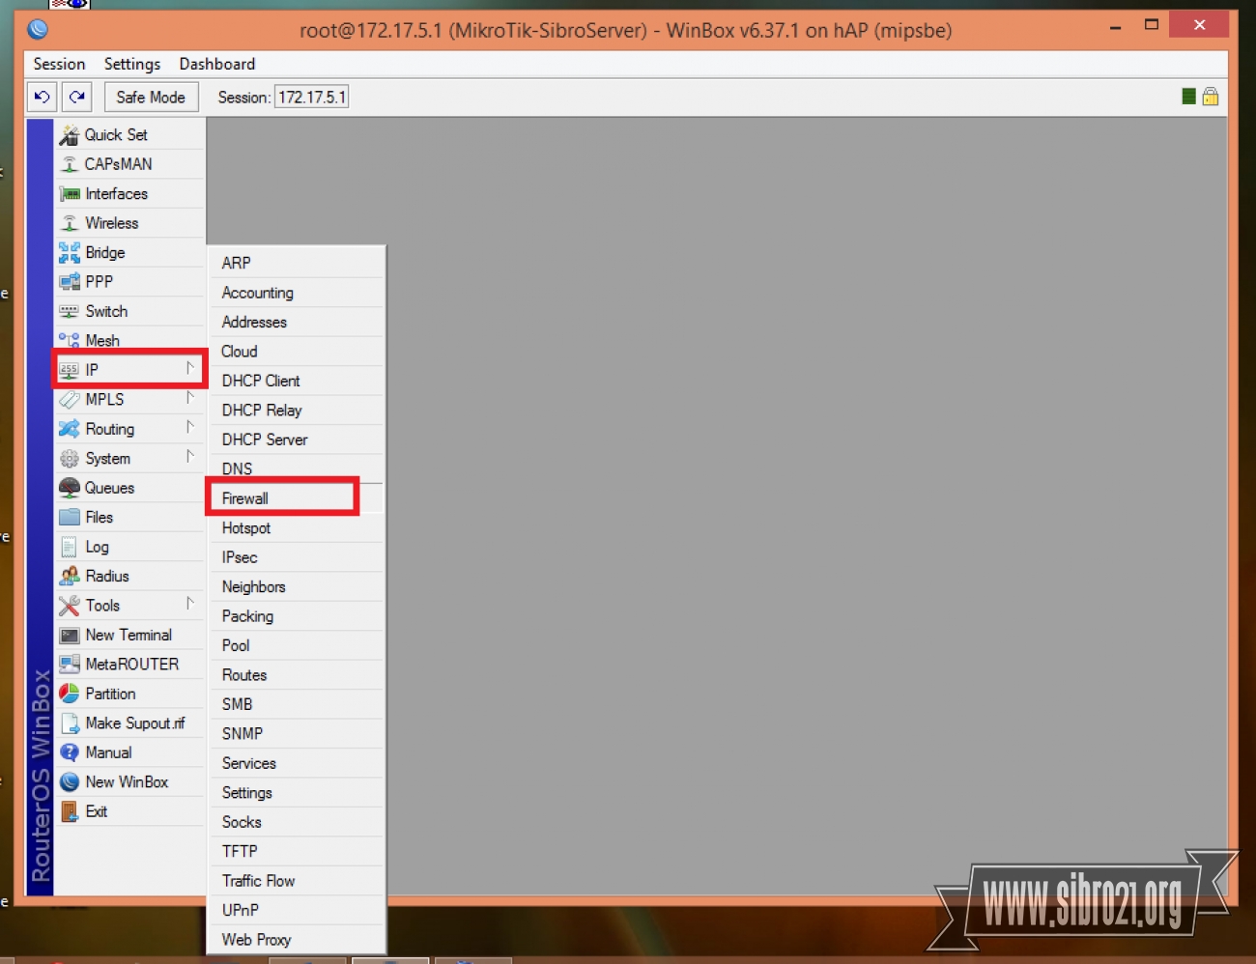Screen dimensions: 1256x964
Task: Choose Addresses in the IP submenu
Action: point(297,322)
